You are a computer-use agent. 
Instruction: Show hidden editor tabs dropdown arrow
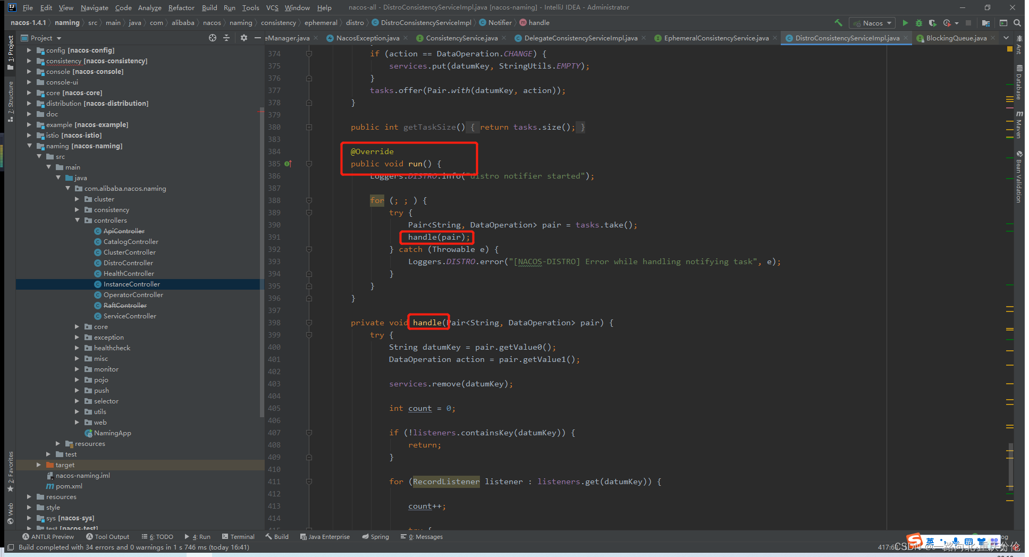click(1006, 38)
